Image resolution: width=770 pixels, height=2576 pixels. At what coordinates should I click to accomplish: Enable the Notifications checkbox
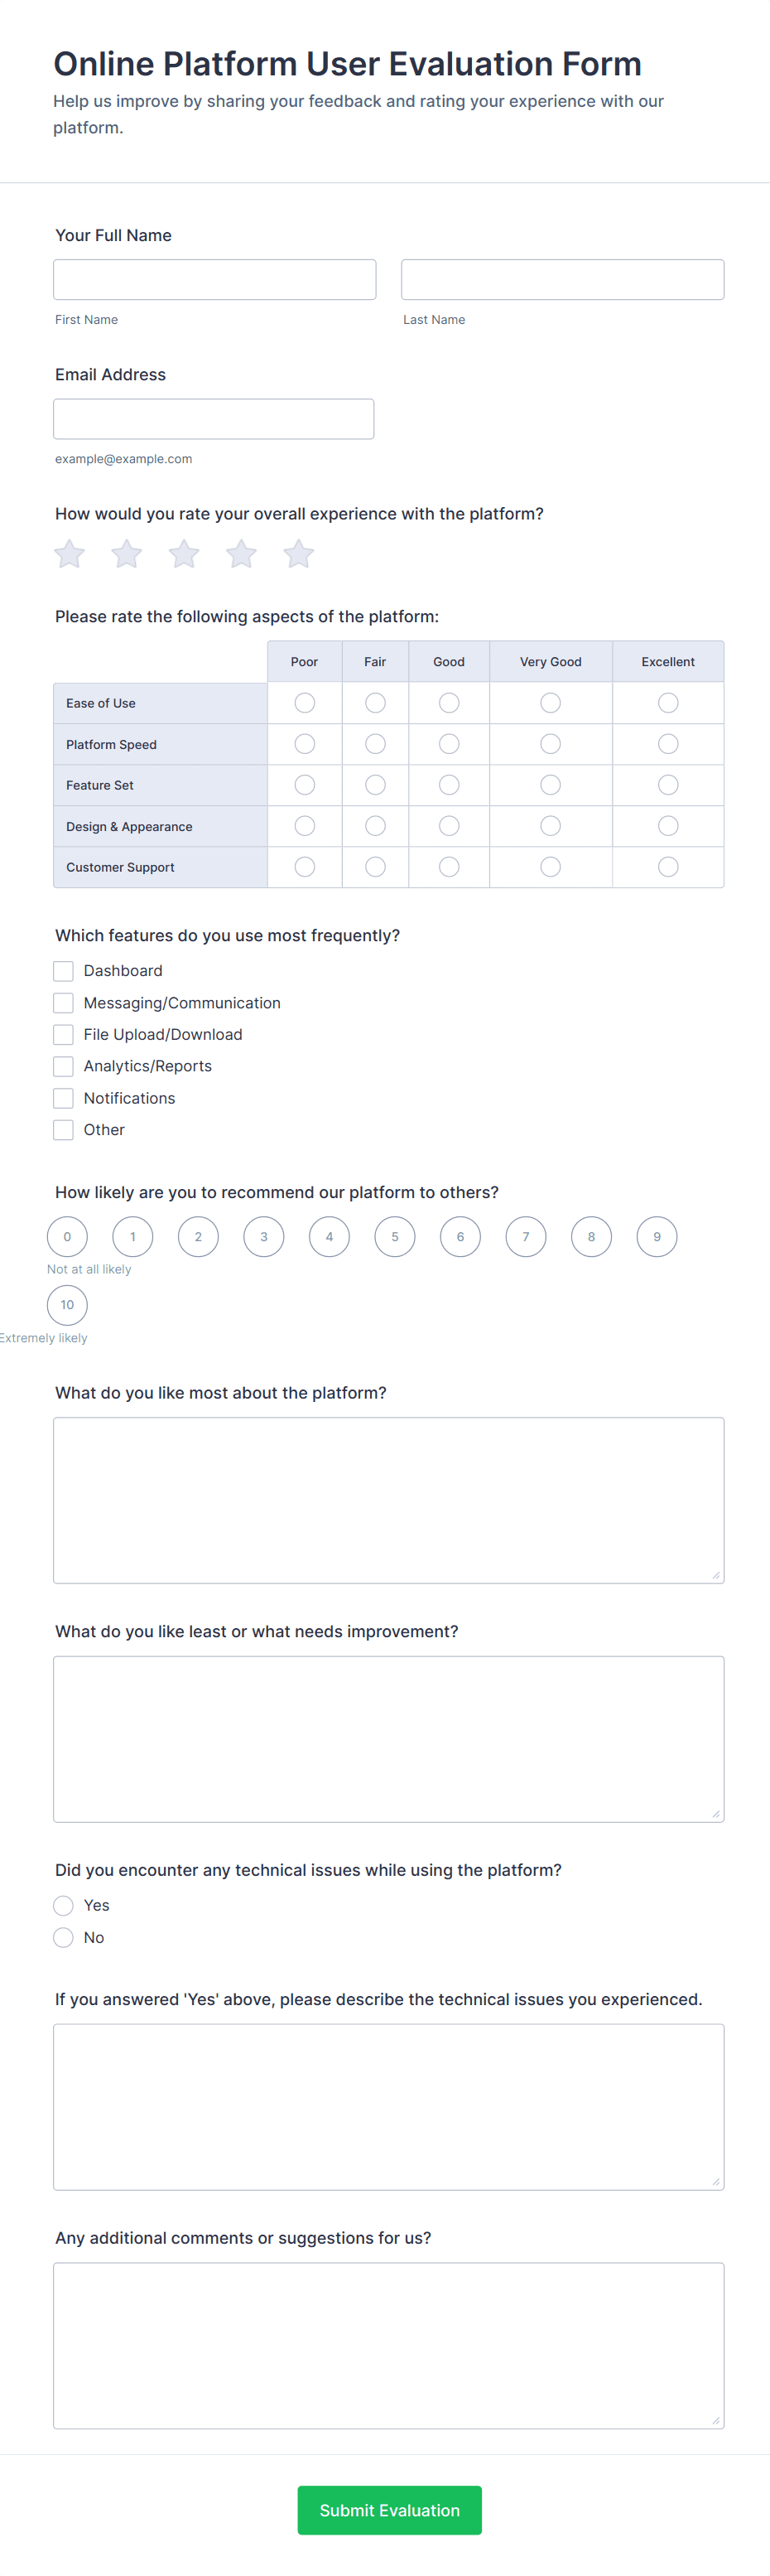point(63,1098)
